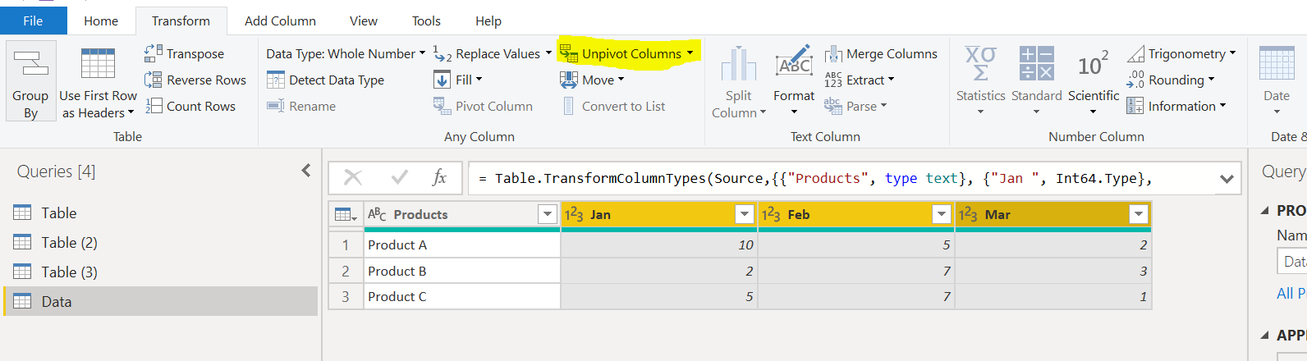
Task: Click the Move column icon
Action: tap(568, 80)
